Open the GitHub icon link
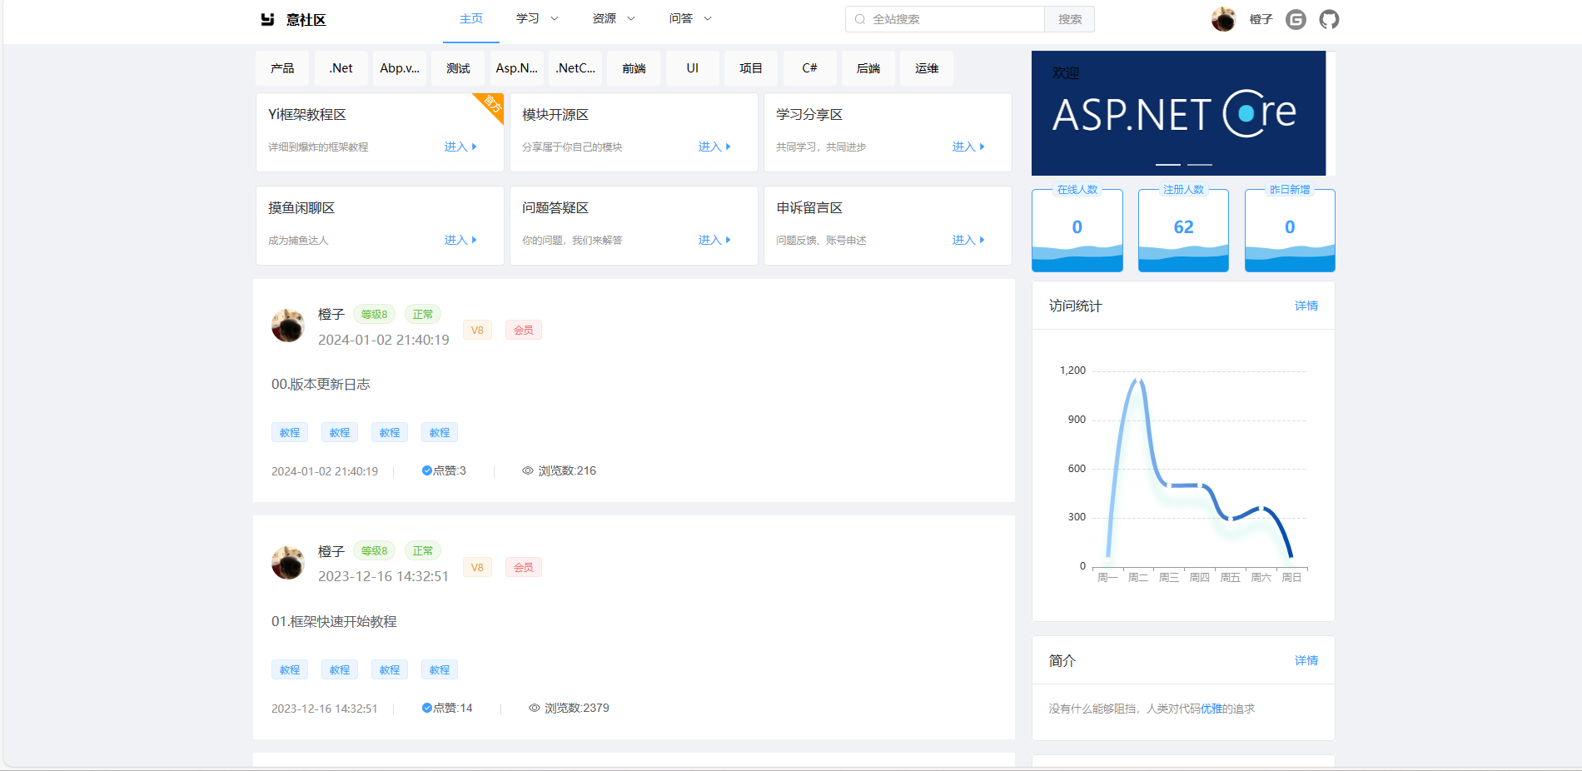The width and height of the screenshot is (1582, 771). [x=1329, y=19]
